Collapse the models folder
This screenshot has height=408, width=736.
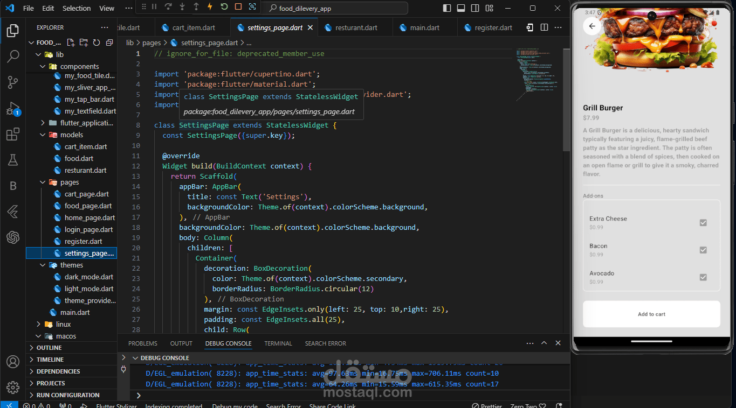point(43,135)
